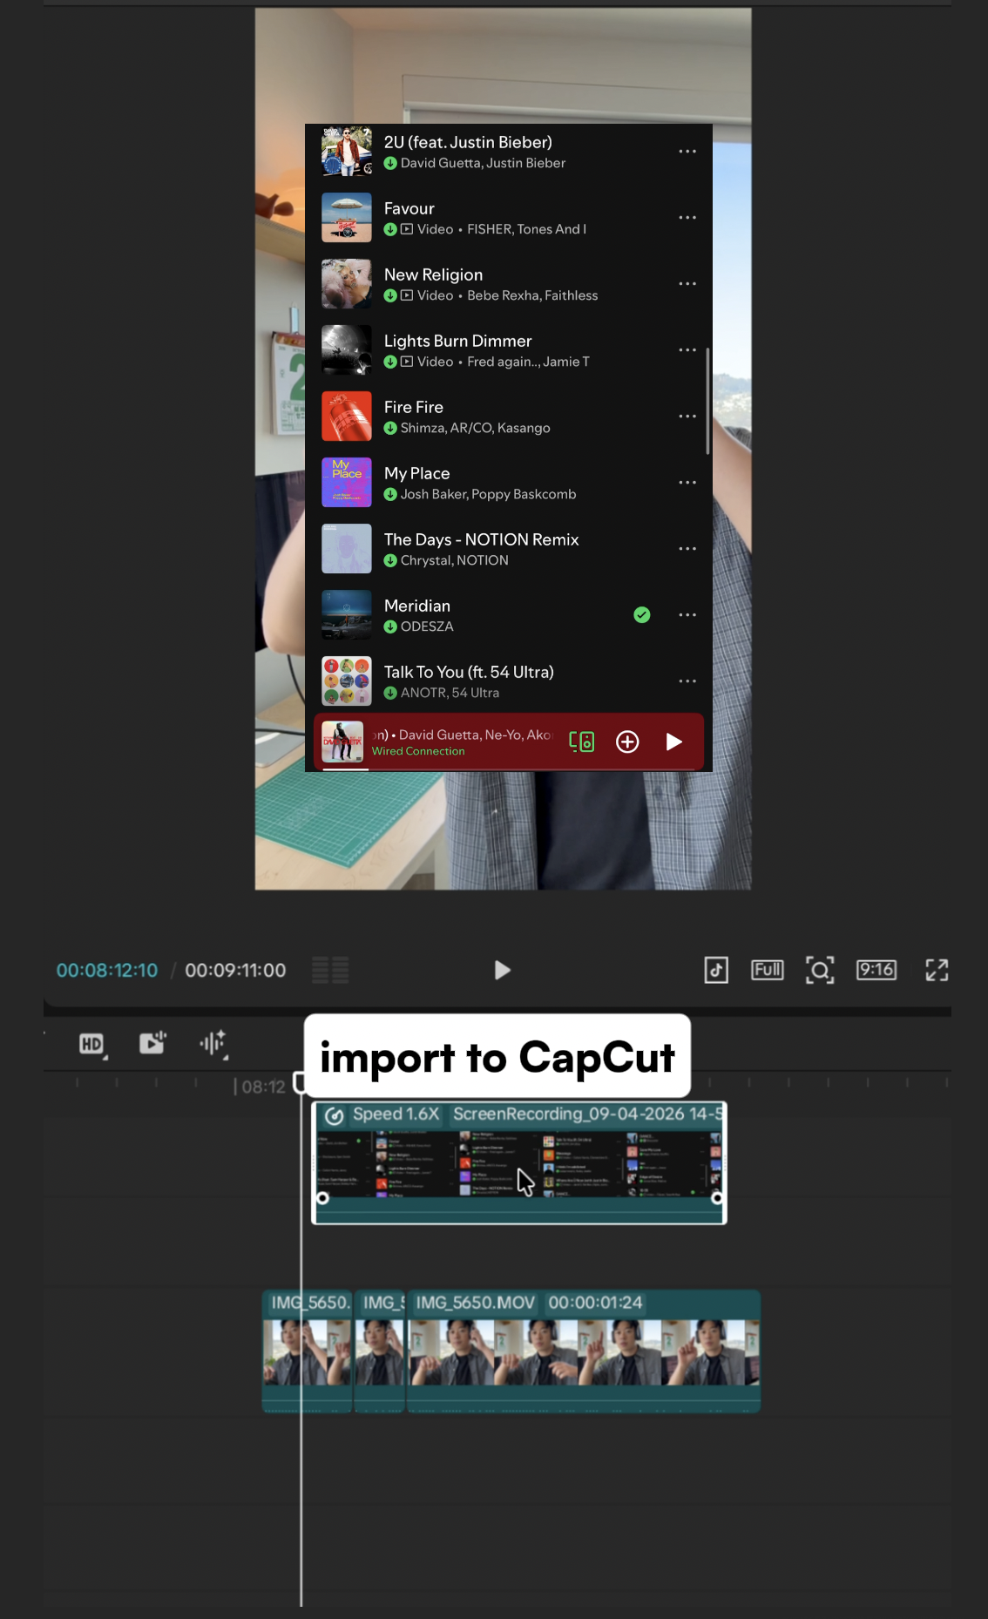Open more options for Fire Fire
The image size is (988, 1619).
point(687,417)
